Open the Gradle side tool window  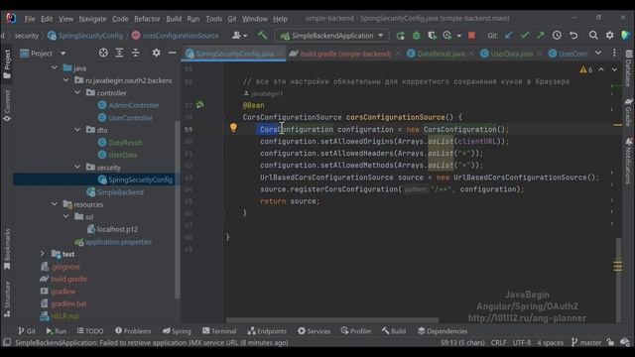point(628,112)
